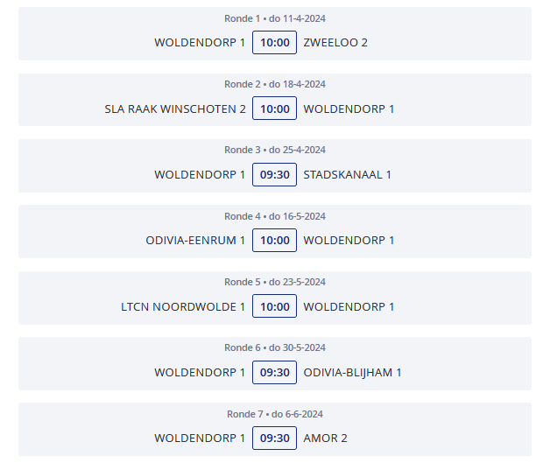Click the Ronde 4 do 16-5-2024 header
The height and width of the screenshot is (463, 550).
tap(275, 216)
